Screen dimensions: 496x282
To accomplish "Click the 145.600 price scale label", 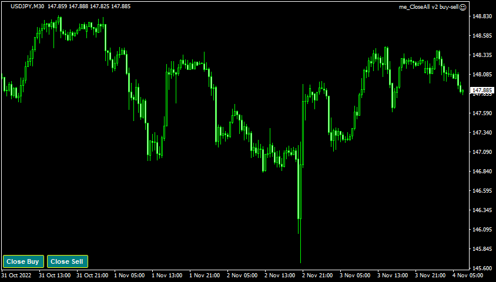I will coord(482,268).
